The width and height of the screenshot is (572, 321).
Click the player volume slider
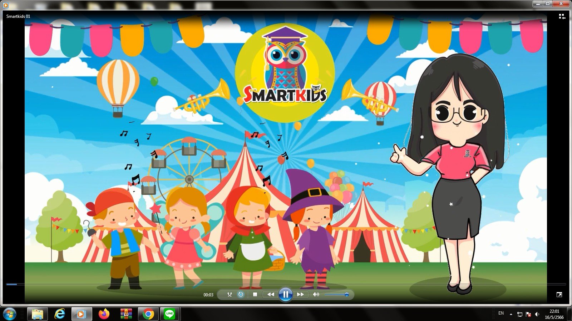point(336,295)
